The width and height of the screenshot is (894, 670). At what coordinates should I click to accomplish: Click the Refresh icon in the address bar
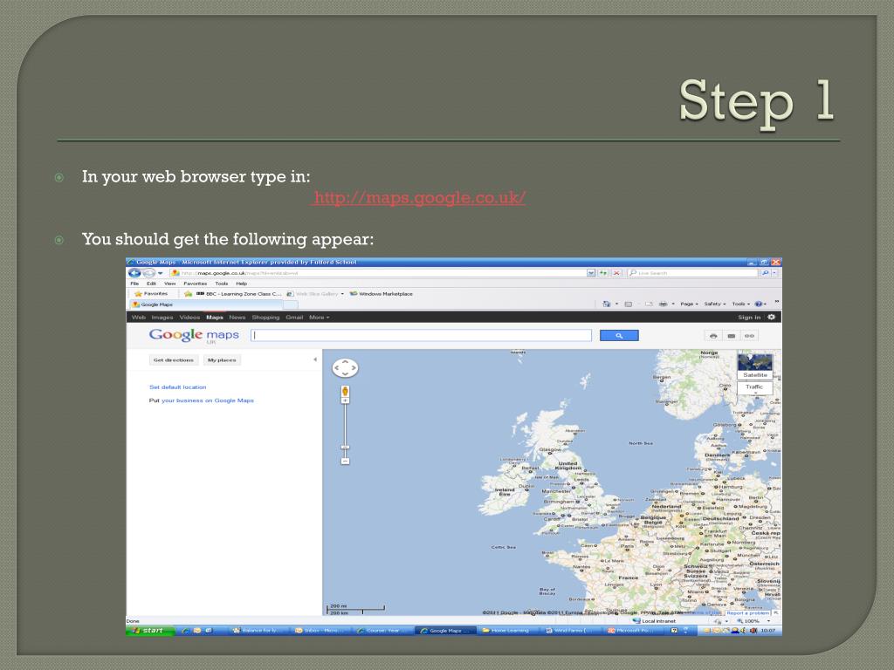(x=603, y=273)
